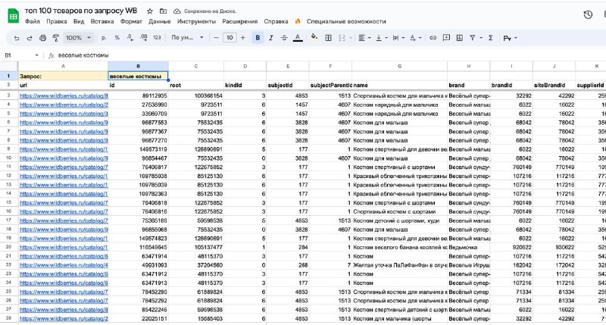The width and height of the screenshot is (606, 325).
Task: Move the document to a folder
Action: coord(164,11)
